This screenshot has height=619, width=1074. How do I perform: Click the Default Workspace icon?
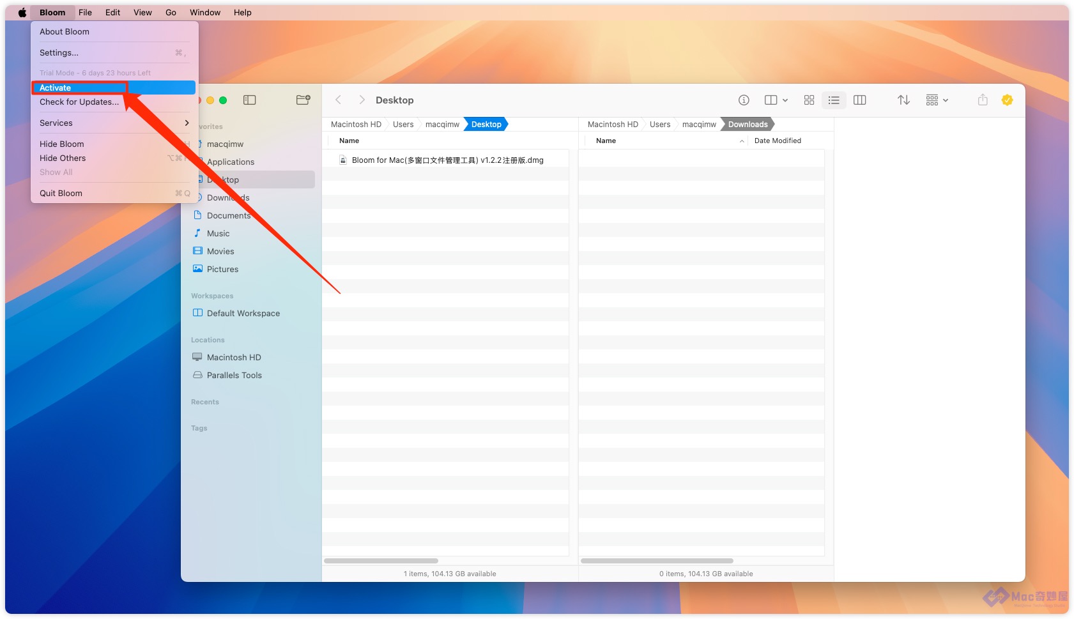click(x=197, y=313)
